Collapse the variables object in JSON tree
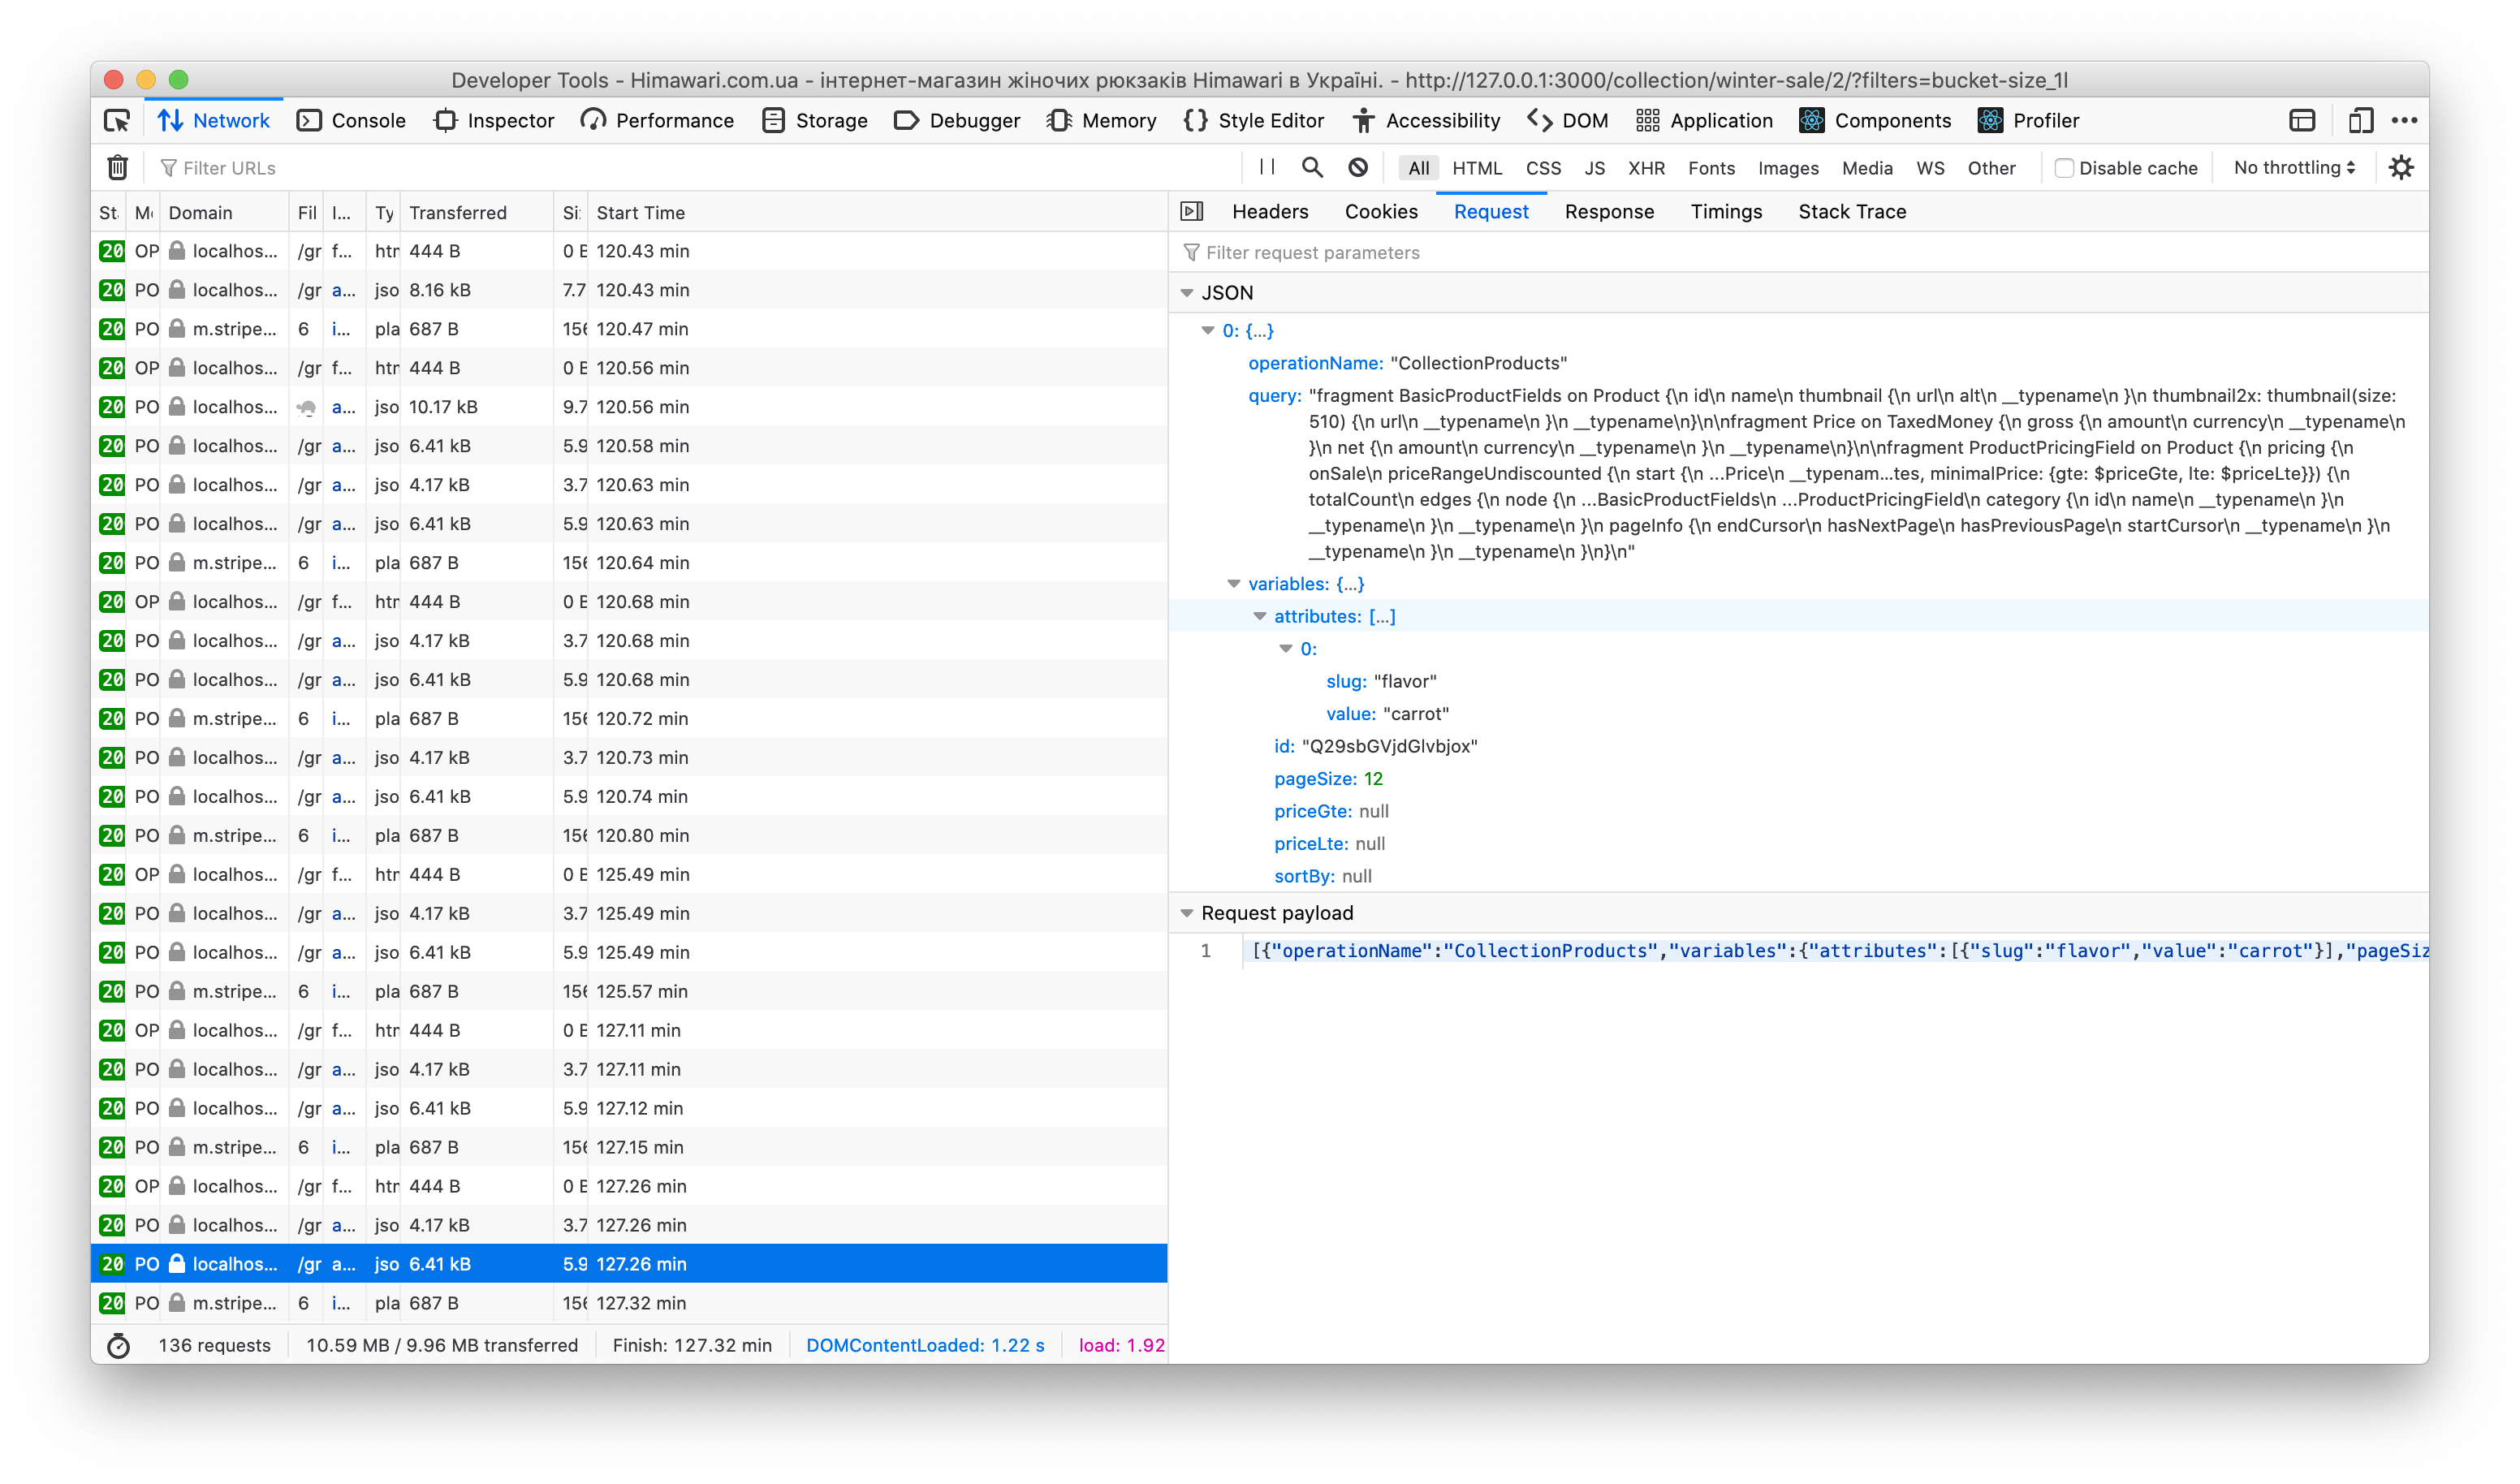This screenshot has height=1484, width=2520. [x=1235, y=583]
